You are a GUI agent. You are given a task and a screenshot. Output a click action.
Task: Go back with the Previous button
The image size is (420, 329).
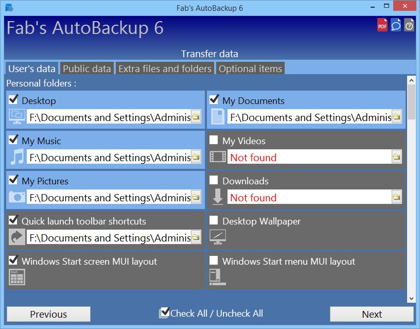(x=48, y=314)
